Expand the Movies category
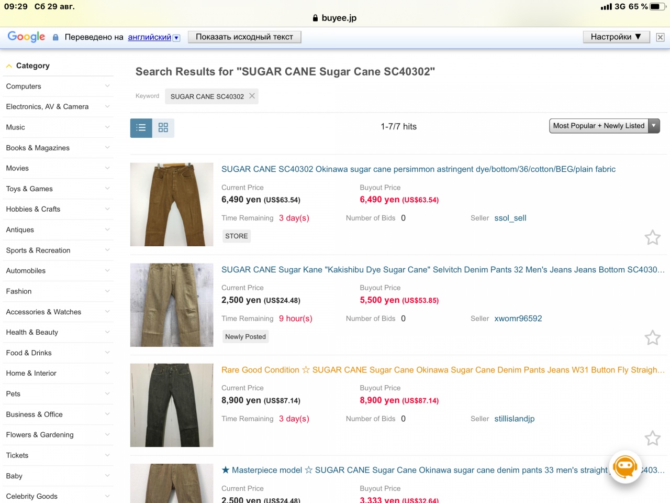Viewport: 670px width, 503px height. point(58,168)
